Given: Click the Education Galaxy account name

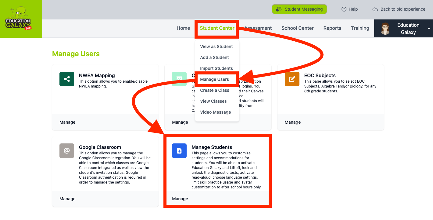Looking at the screenshot, I should click(x=408, y=29).
